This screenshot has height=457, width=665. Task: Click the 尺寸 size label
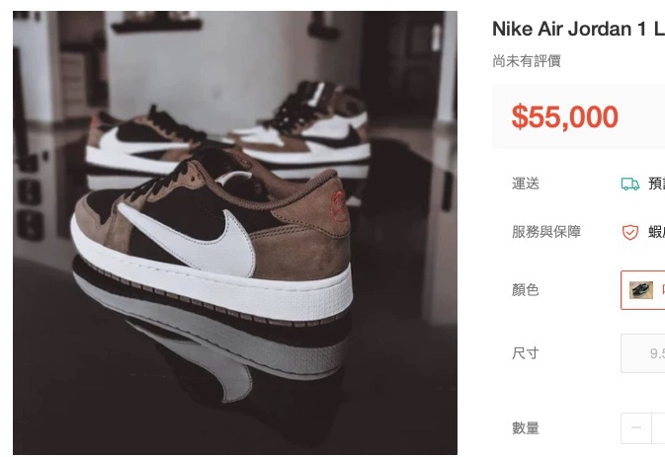click(526, 352)
